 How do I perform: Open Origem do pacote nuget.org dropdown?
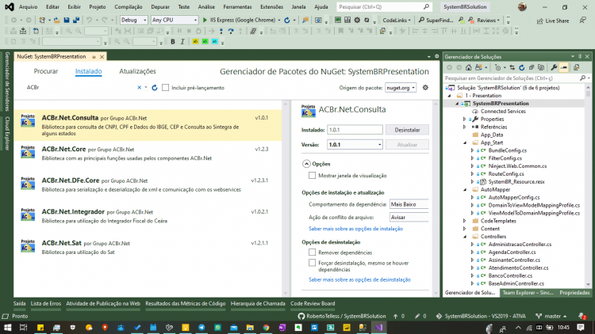401,88
